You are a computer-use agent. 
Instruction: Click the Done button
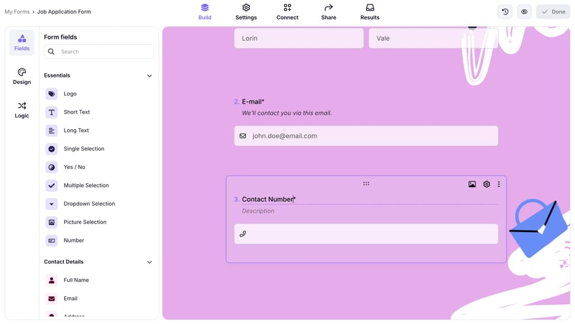[x=553, y=11]
